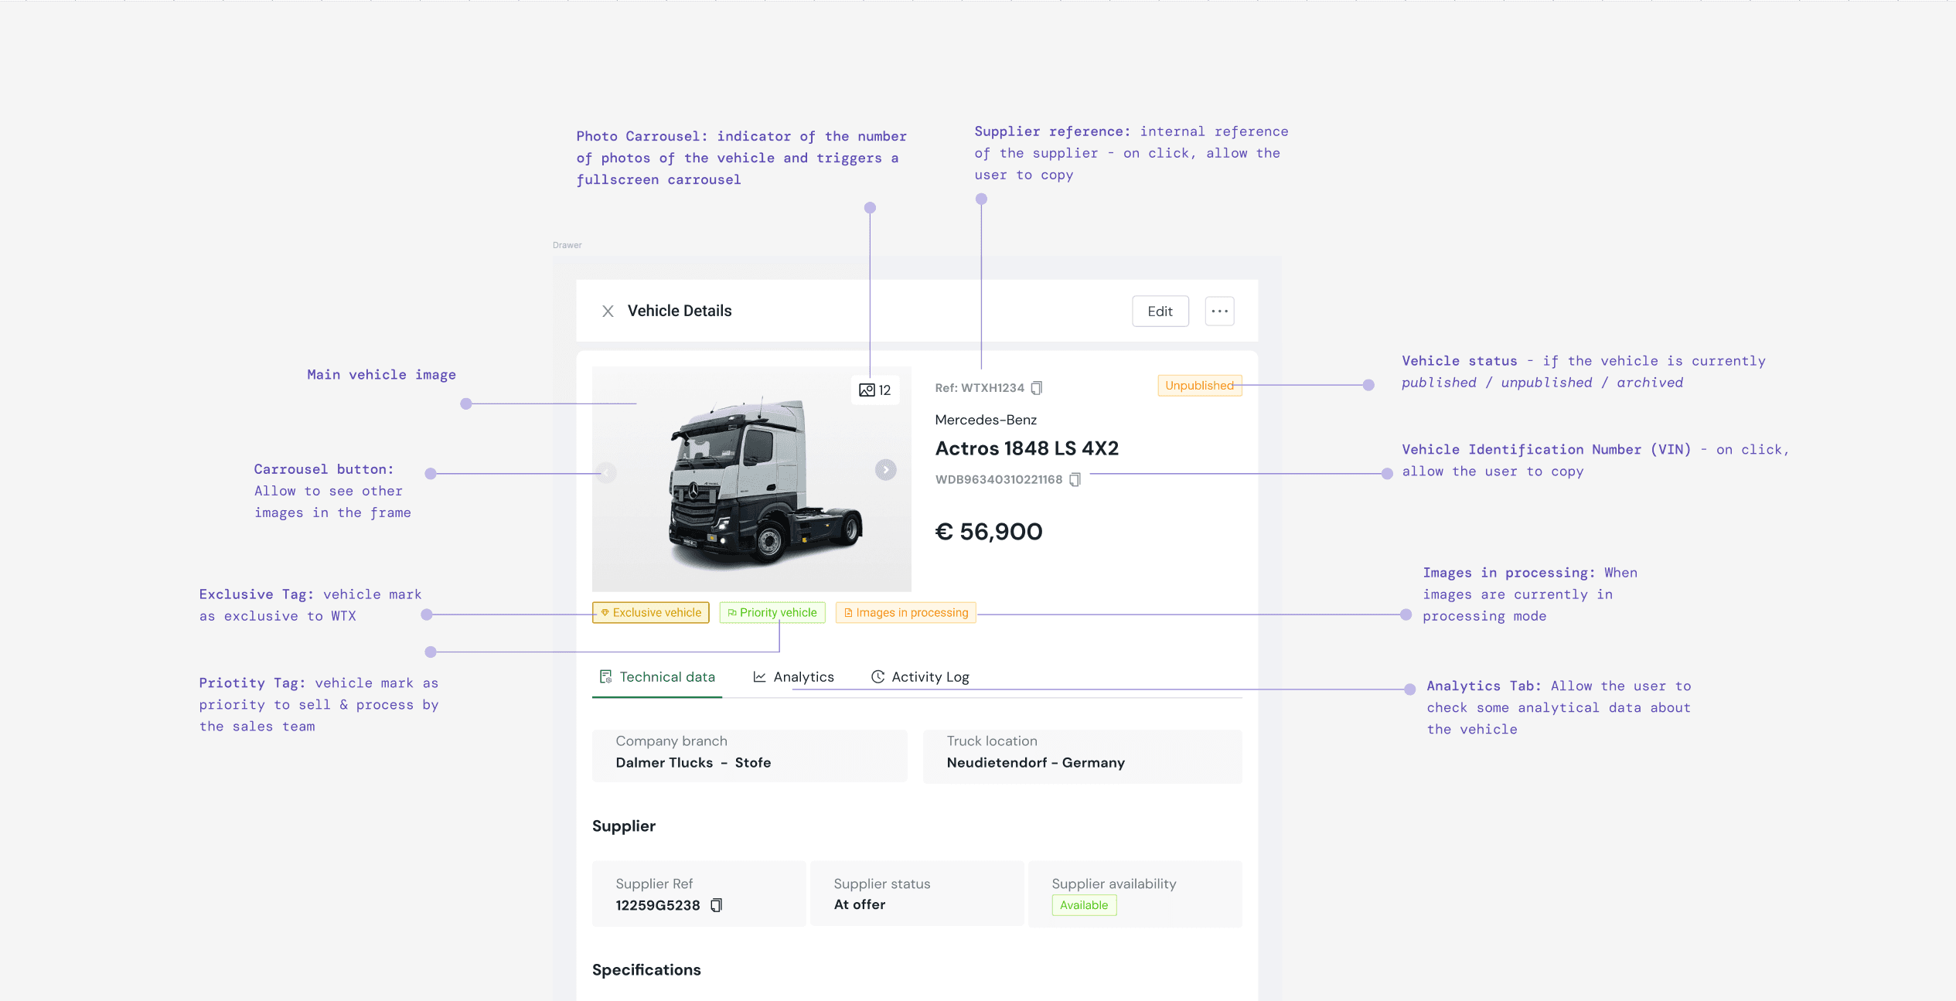
Task: Click the At offer supplier status
Action: (x=859, y=904)
